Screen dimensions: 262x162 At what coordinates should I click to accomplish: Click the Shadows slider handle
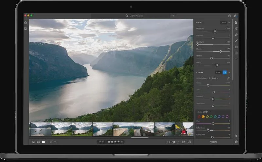click(220, 52)
